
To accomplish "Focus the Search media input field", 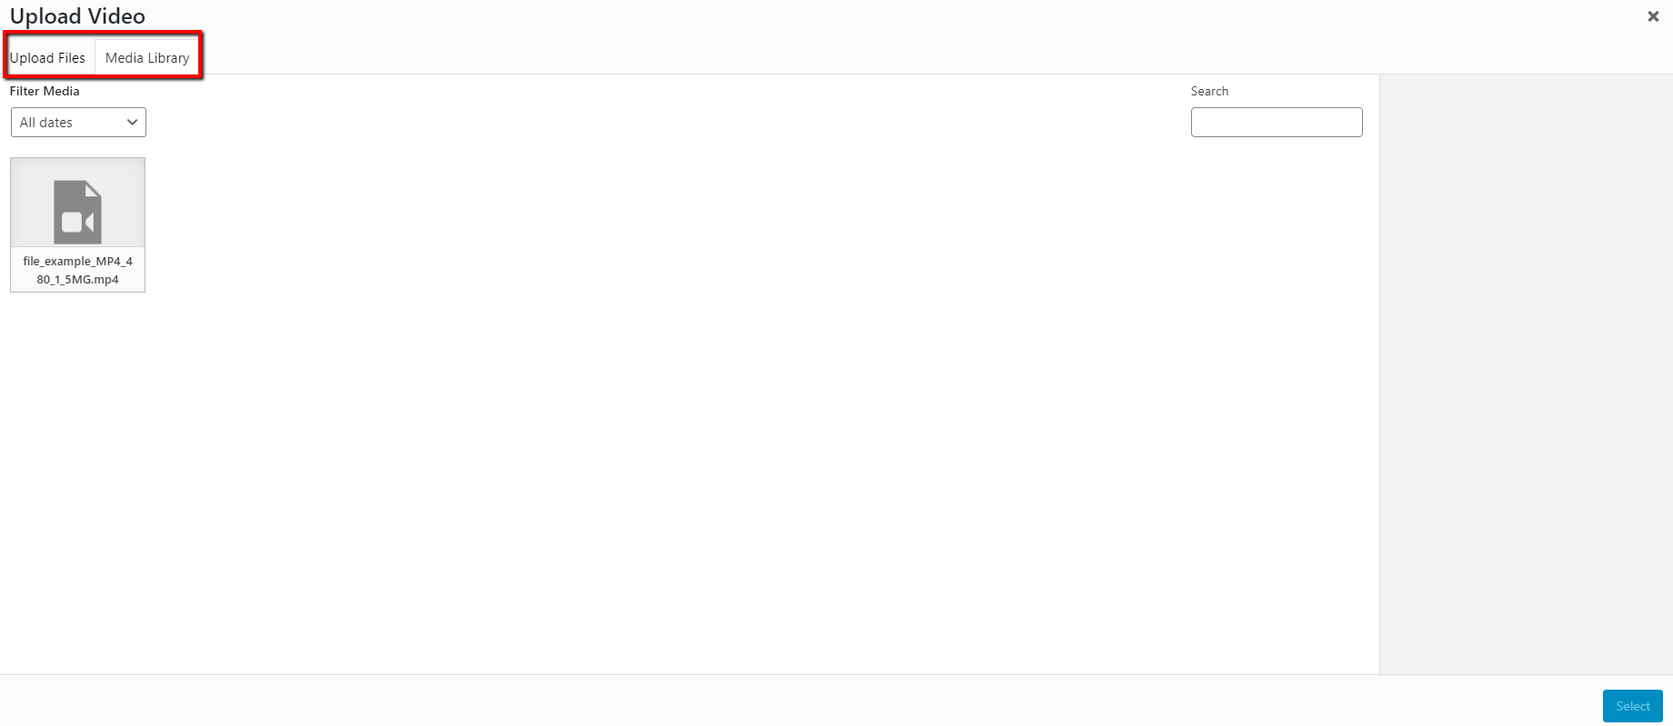I will coord(1276,123).
